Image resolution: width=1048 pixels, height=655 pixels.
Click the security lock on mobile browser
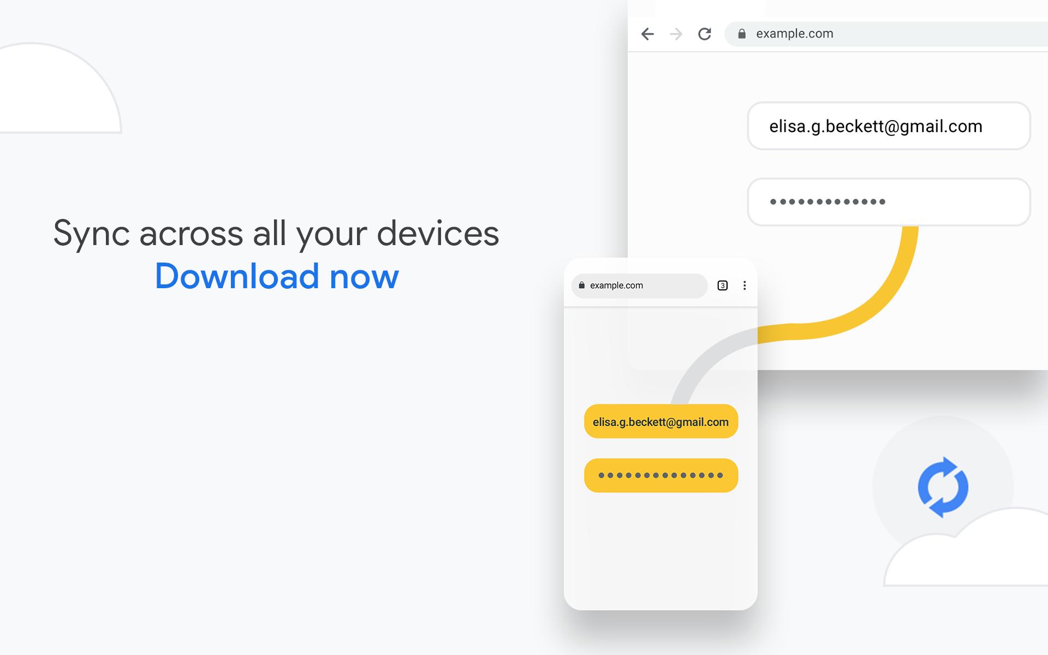(x=581, y=285)
